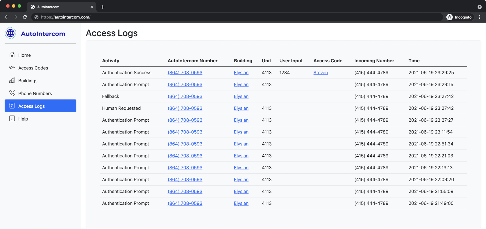The height and width of the screenshot is (229, 486).
Task: Click incoming number in the Fallback row
Action: [x=371, y=96]
